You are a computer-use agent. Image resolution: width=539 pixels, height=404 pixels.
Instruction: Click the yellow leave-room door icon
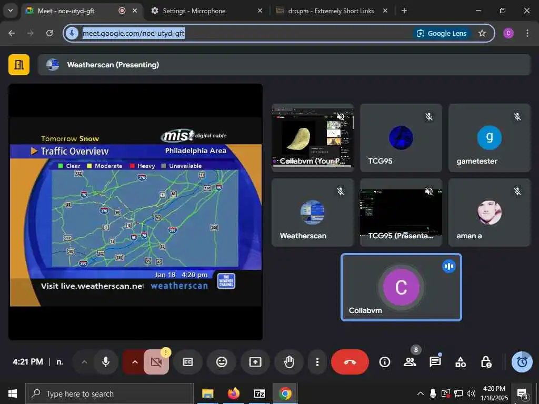click(x=19, y=65)
